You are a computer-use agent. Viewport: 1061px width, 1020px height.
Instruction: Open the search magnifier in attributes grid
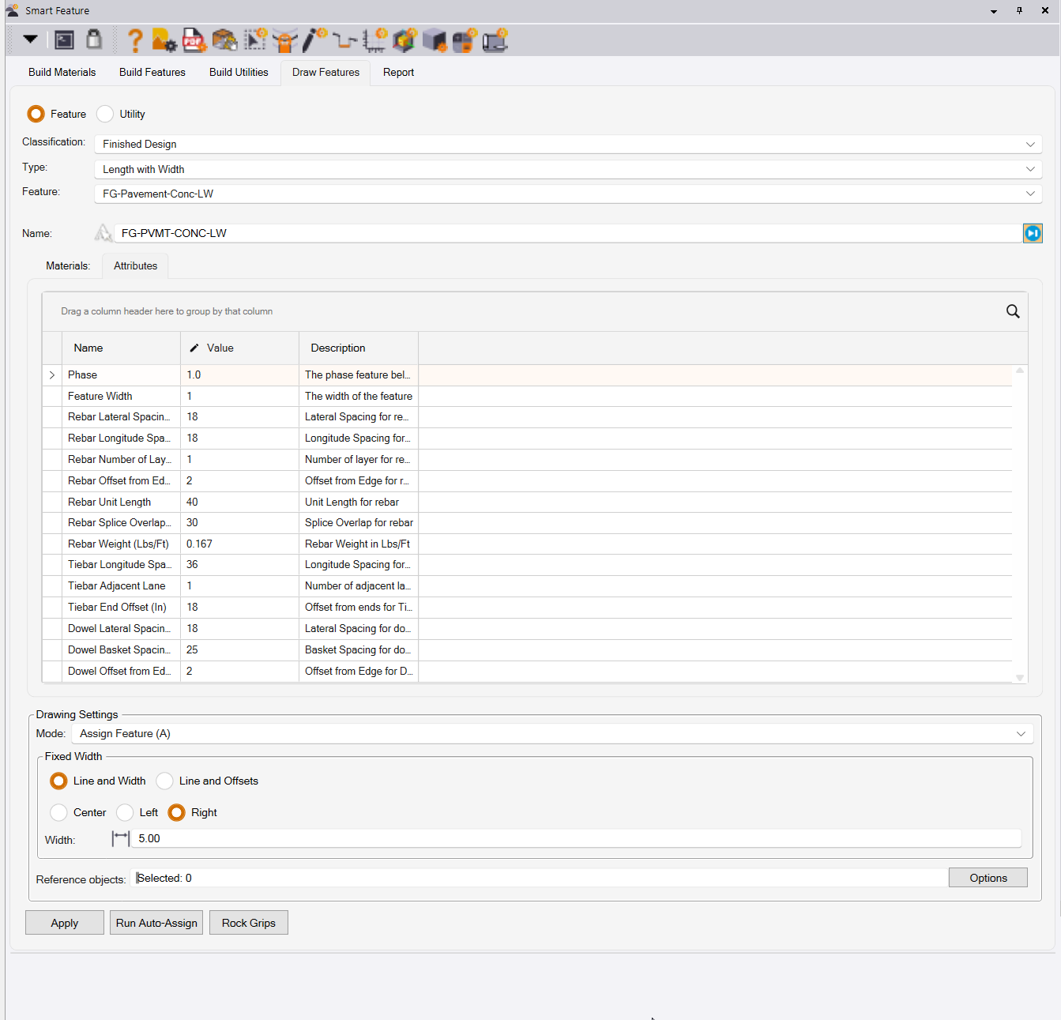tap(1012, 311)
